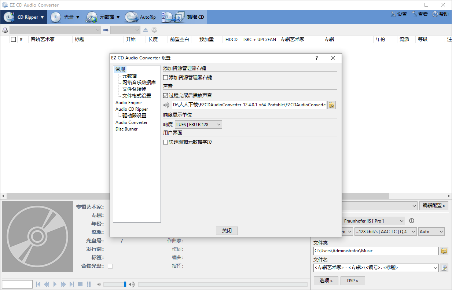
Task: Open the 帮助 menu
Action: coord(440,14)
